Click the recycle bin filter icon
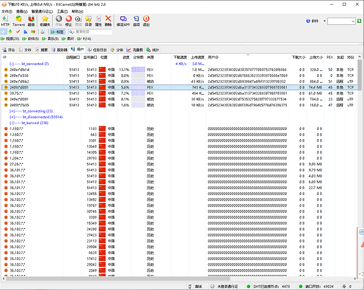 point(42,32)
